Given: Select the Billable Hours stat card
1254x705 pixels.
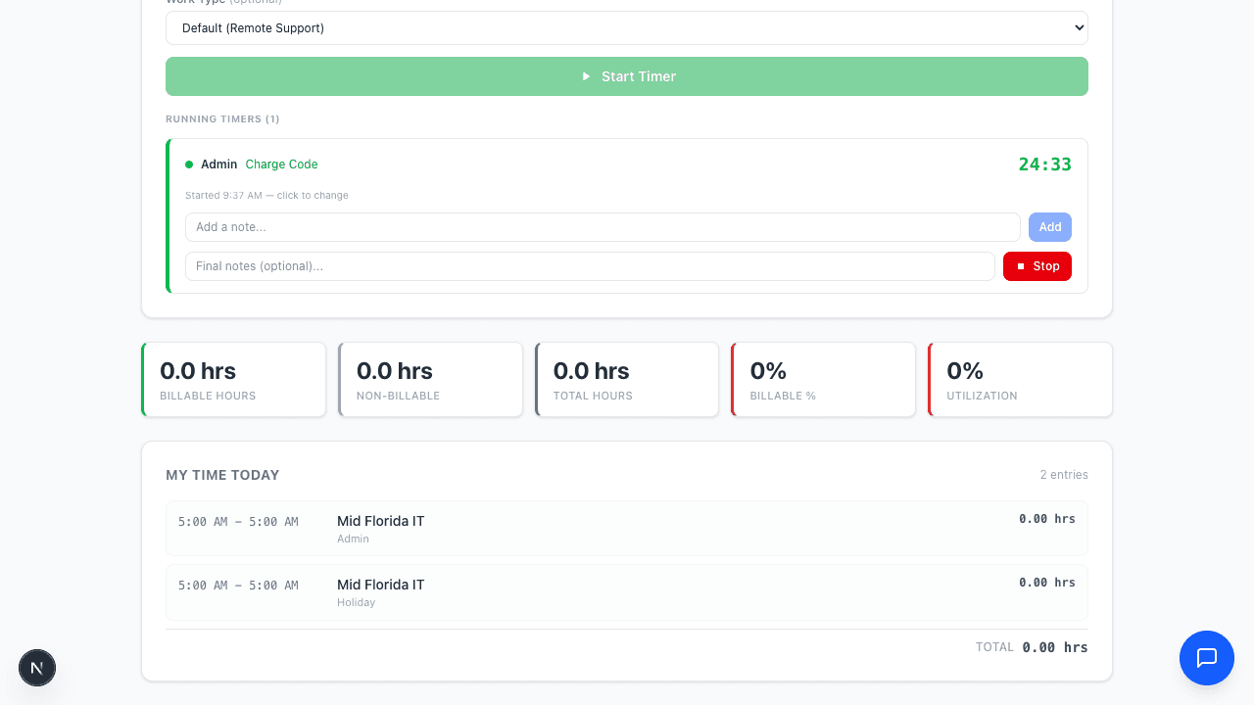Looking at the screenshot, I should pos(233,379).
